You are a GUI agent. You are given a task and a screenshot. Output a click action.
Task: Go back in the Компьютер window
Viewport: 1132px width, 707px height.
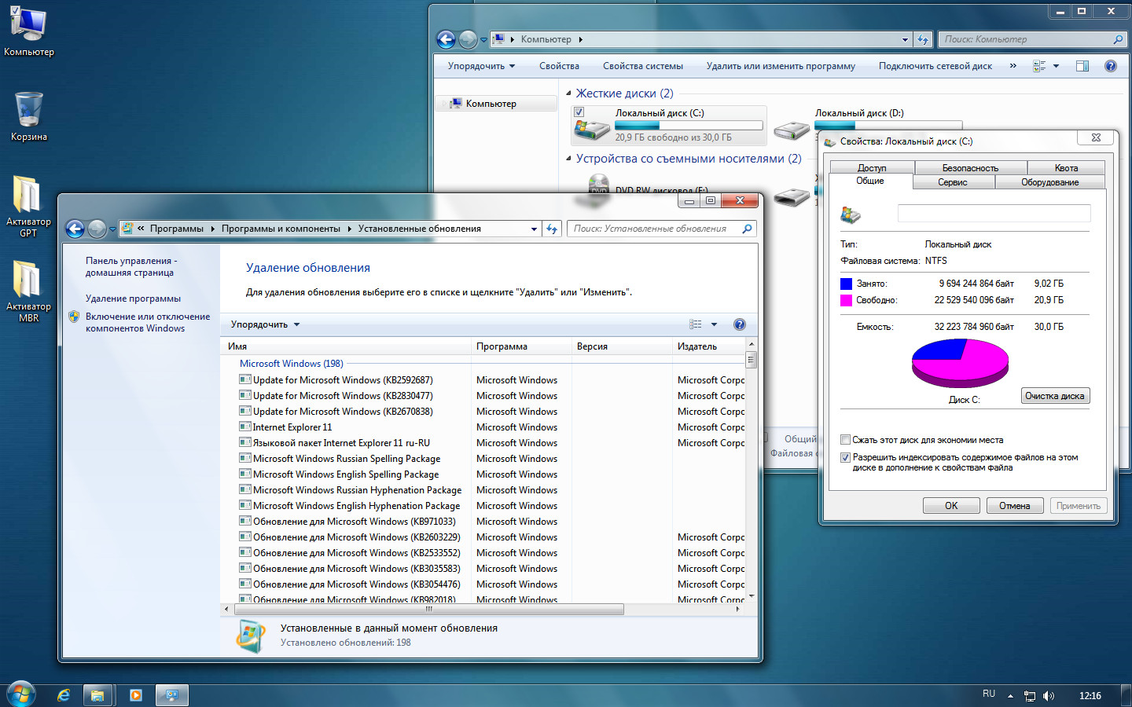coord(446,39)
